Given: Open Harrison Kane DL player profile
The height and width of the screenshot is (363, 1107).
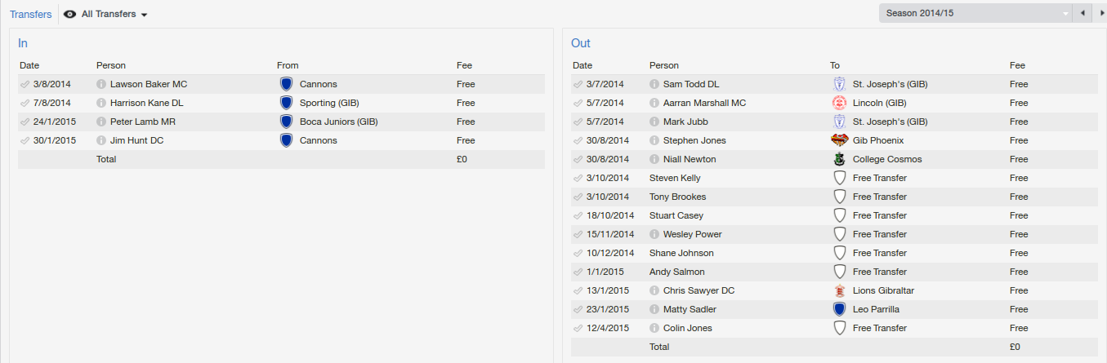Looking at the screenshot, I should [x=146, y=103].
